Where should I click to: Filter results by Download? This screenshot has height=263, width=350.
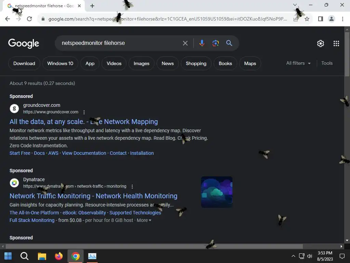(x=24, y=63)
